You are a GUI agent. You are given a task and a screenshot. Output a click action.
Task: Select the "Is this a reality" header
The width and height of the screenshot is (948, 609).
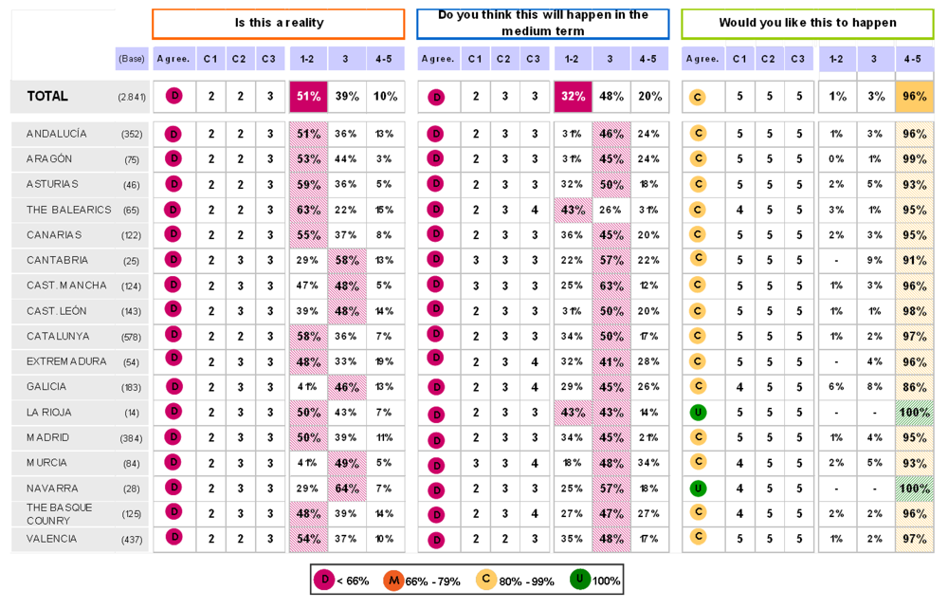279,23
